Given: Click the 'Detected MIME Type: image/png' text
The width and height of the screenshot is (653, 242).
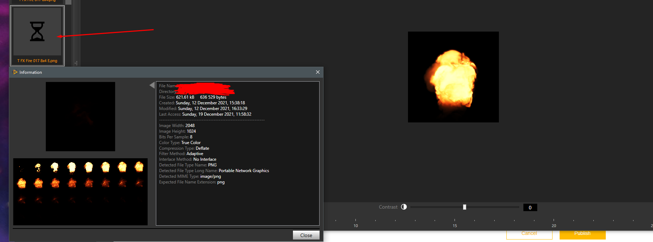Looking at the screenshot, I should [190, 176].
